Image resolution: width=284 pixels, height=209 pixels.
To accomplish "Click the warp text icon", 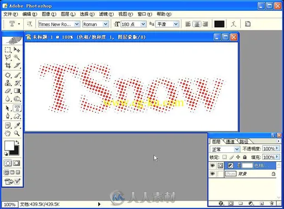I will 234,24.
